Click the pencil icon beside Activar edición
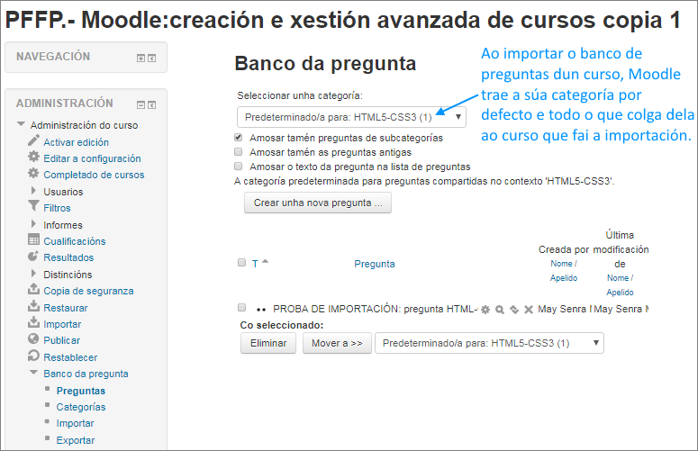Viewport: 698px width, 451px height. pos(33,141)
